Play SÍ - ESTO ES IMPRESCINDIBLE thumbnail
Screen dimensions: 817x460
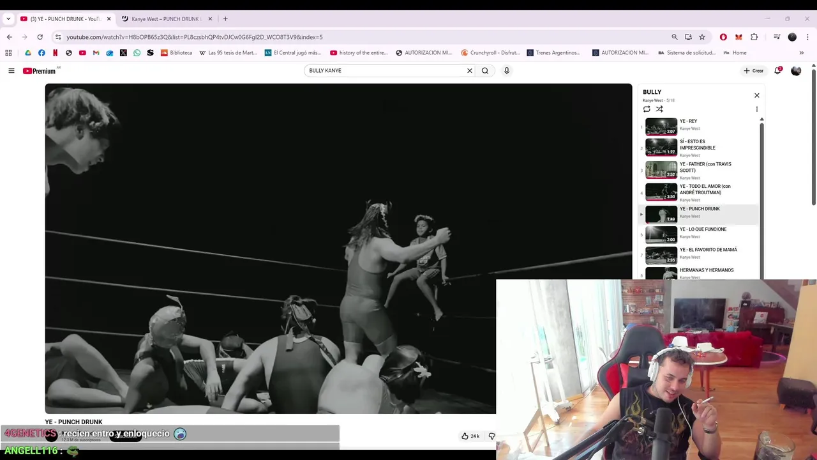click(661, 147)
